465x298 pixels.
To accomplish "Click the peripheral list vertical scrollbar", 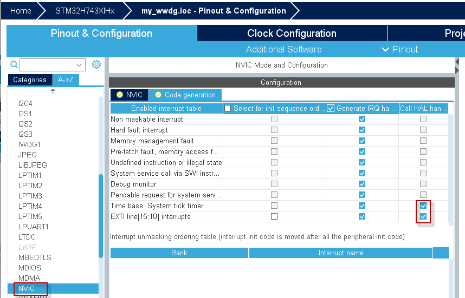I will point(101,216).
